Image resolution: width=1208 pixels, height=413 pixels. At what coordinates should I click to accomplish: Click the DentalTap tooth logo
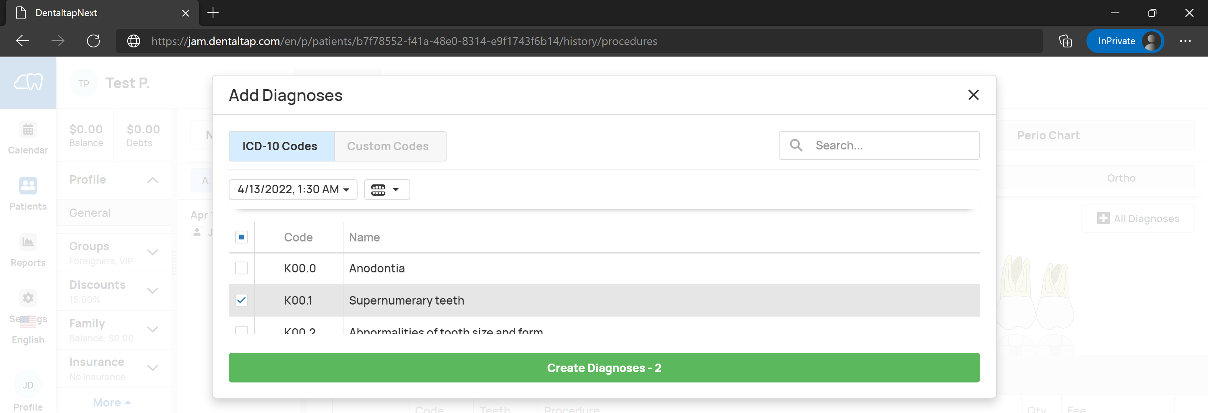[28, 83]
